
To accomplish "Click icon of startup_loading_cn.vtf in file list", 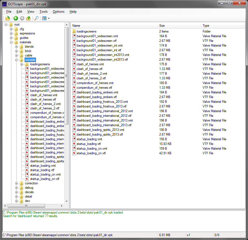I will [74, 153].
